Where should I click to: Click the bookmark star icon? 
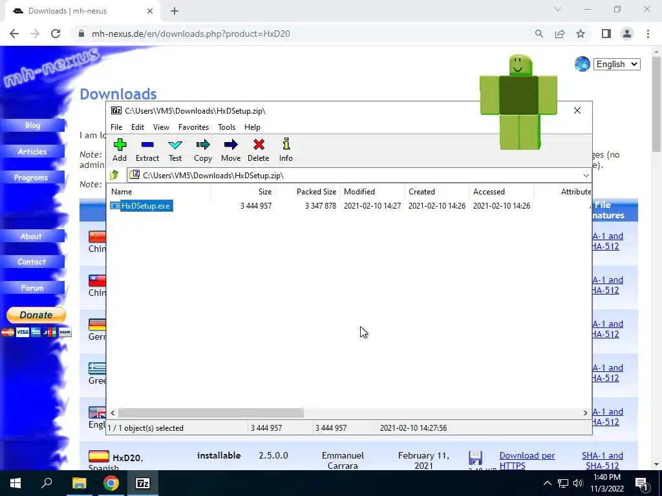tap(581, 34)
